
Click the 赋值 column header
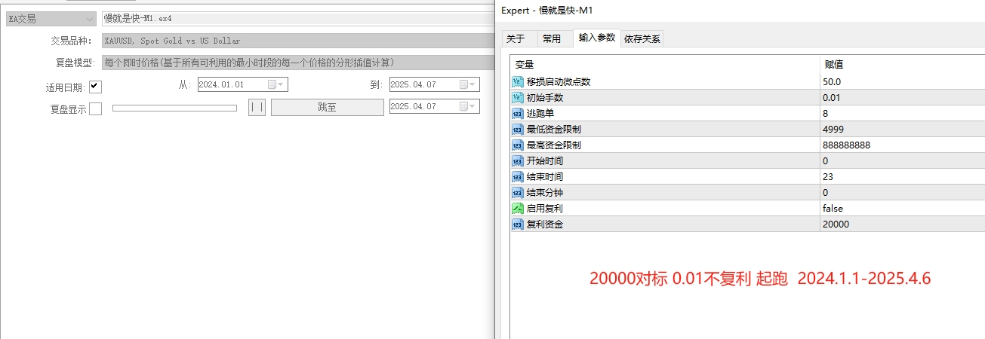click(x=903, y=65)
